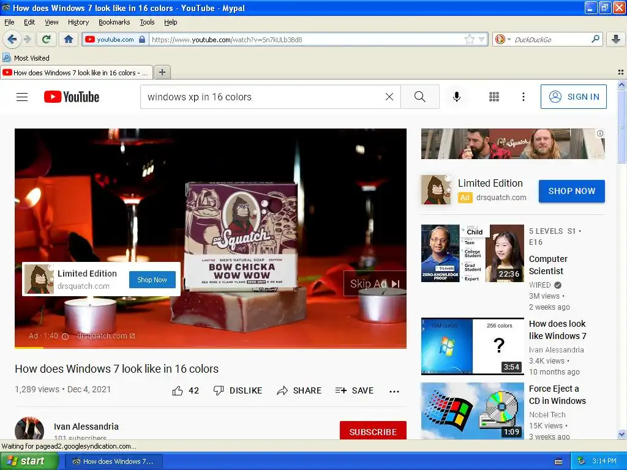Image resolution: width=627 pixels, height=470 pixels.
Task: Open the 256 colors video thumbnail
Action: point(472,346)
